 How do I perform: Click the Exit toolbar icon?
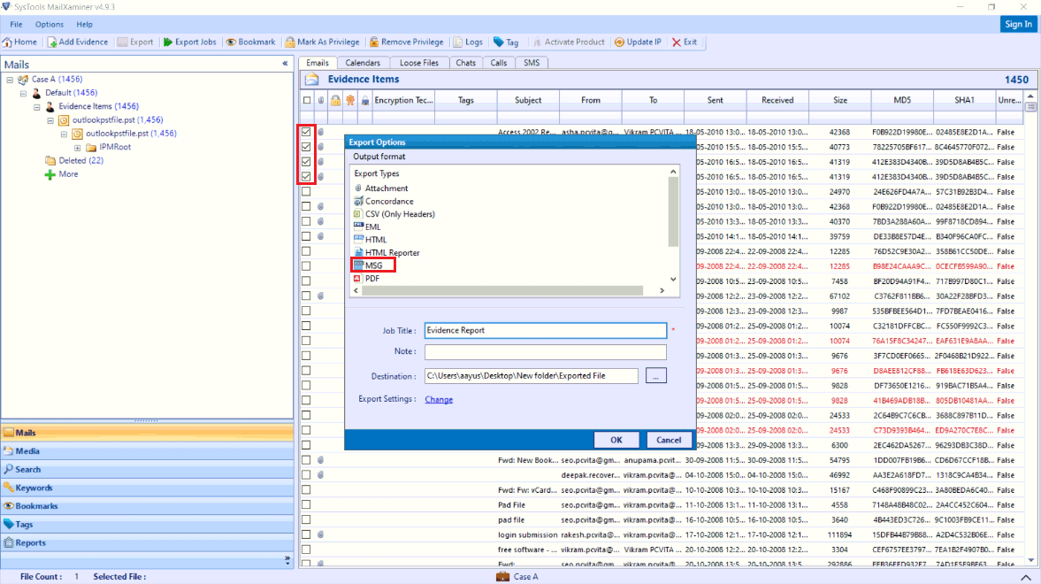pos(677,42)
